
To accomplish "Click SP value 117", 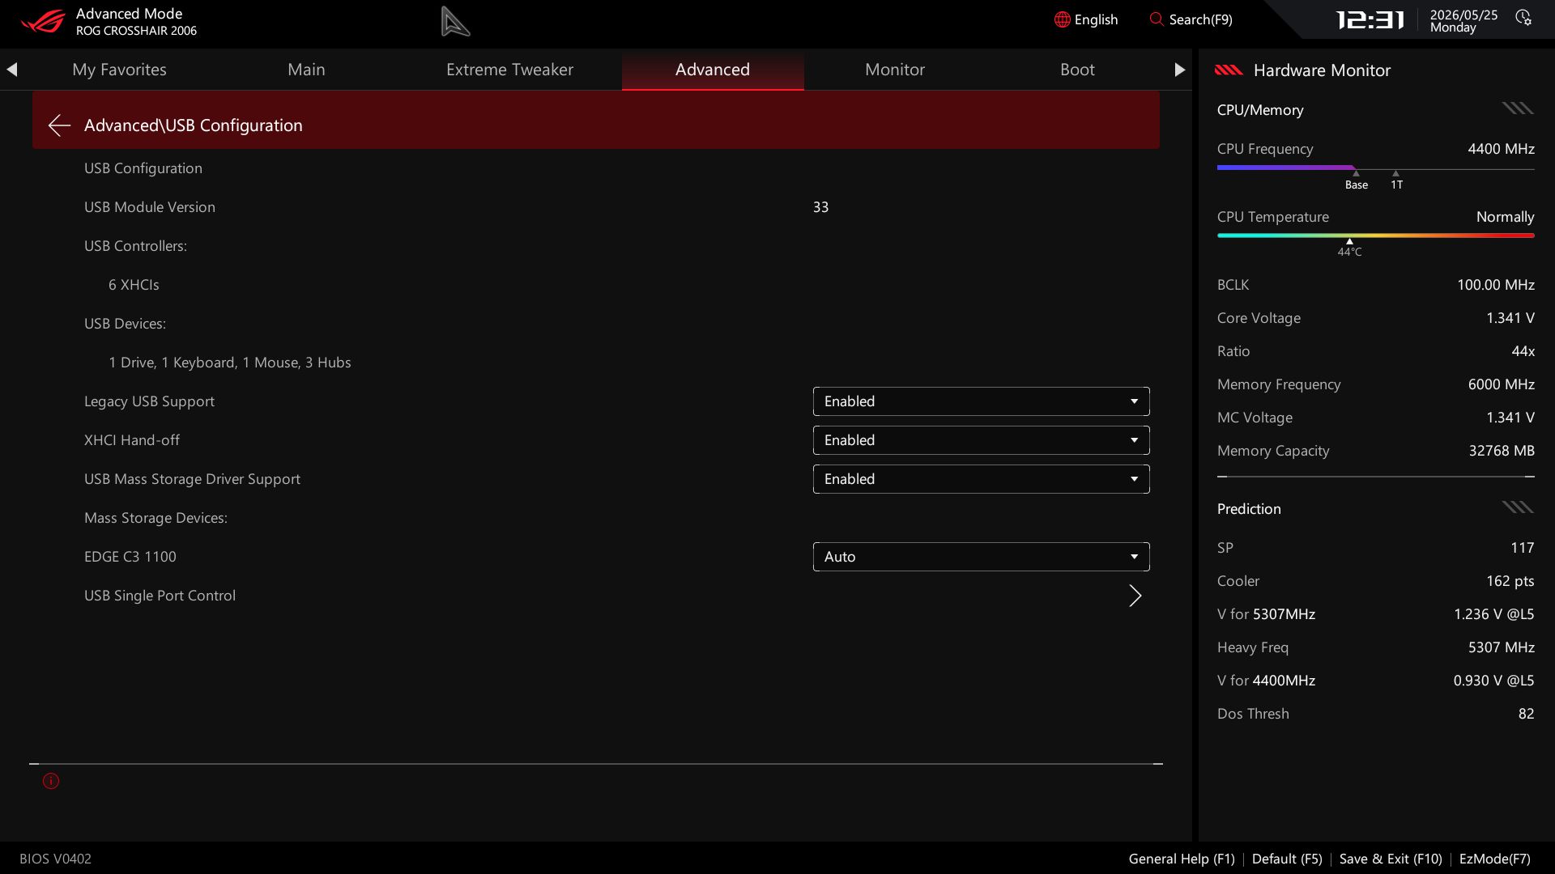I will 1522,548.
